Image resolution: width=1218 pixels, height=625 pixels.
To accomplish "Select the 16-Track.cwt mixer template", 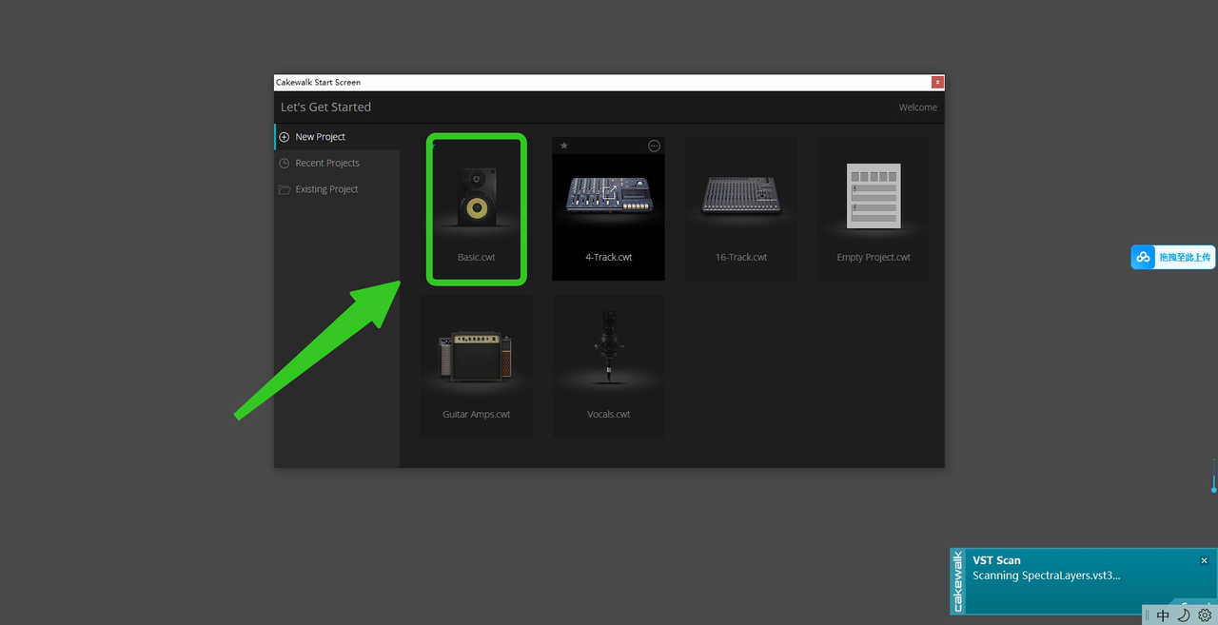I will [741, 208].
